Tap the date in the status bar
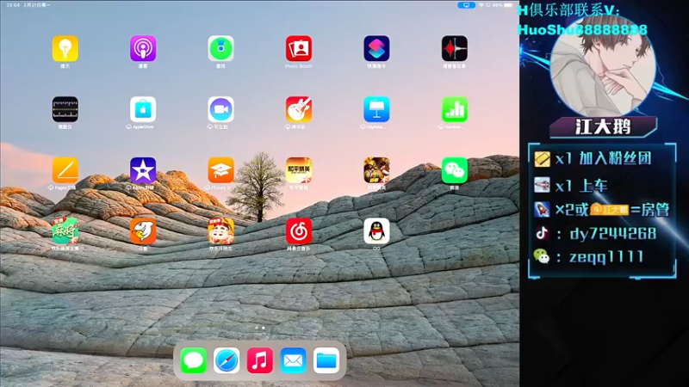Viewport: 689px width, 387px height. [37, 5]
